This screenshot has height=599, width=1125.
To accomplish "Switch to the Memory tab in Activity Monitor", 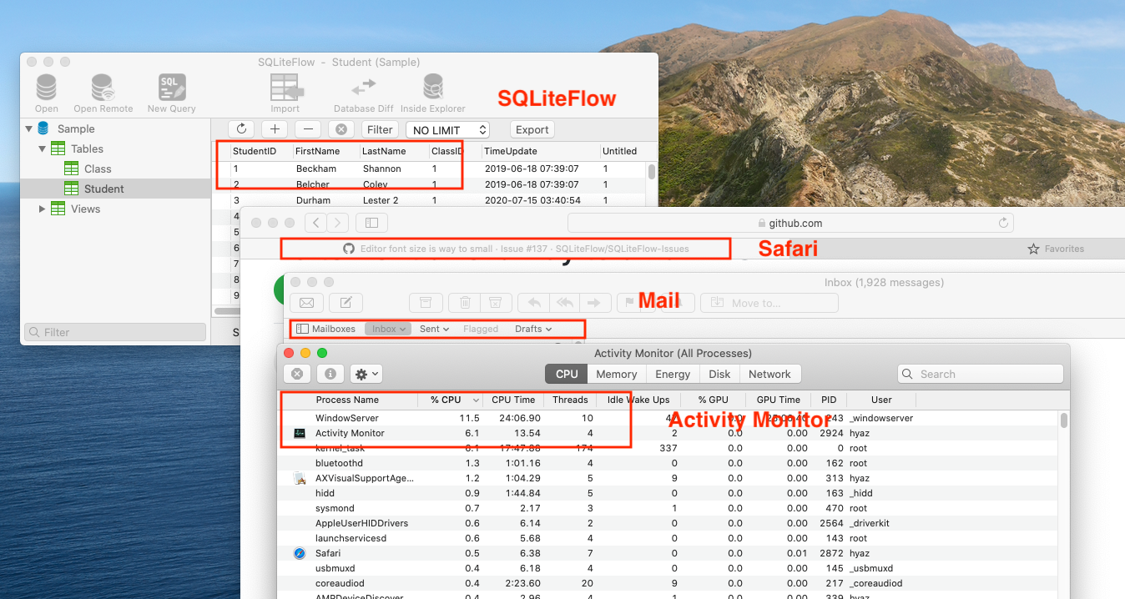I will (x=616, y=374).
